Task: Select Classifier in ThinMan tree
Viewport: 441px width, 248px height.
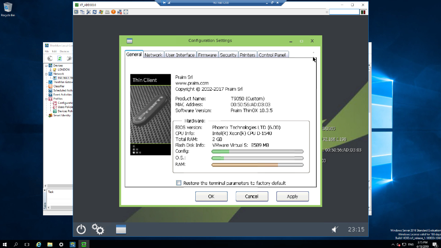Action: (x=59, y=87)
